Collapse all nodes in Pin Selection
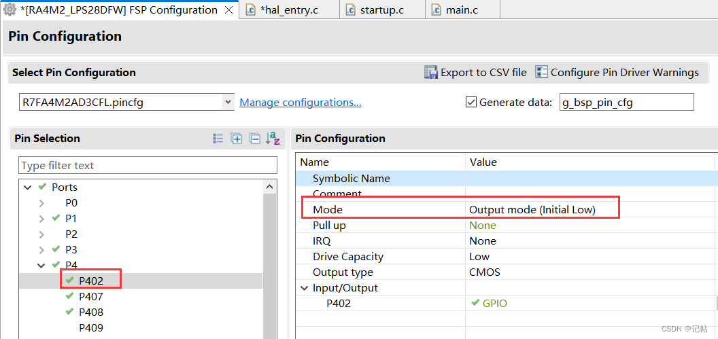The height and width of the screenshot is (339, 718). click(x=255, y=139)
